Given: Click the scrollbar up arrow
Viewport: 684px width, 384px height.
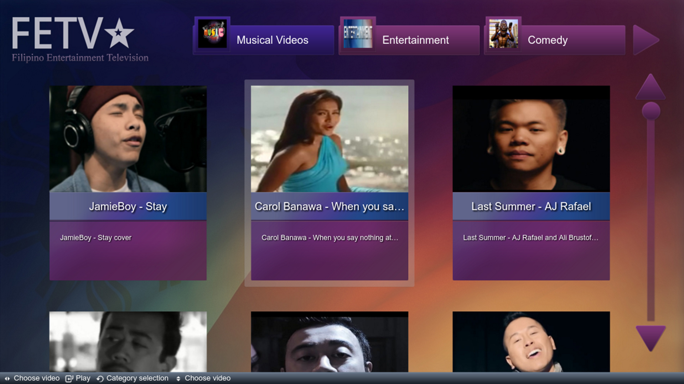Looking at the screenshot, I should tap(651, 87).
